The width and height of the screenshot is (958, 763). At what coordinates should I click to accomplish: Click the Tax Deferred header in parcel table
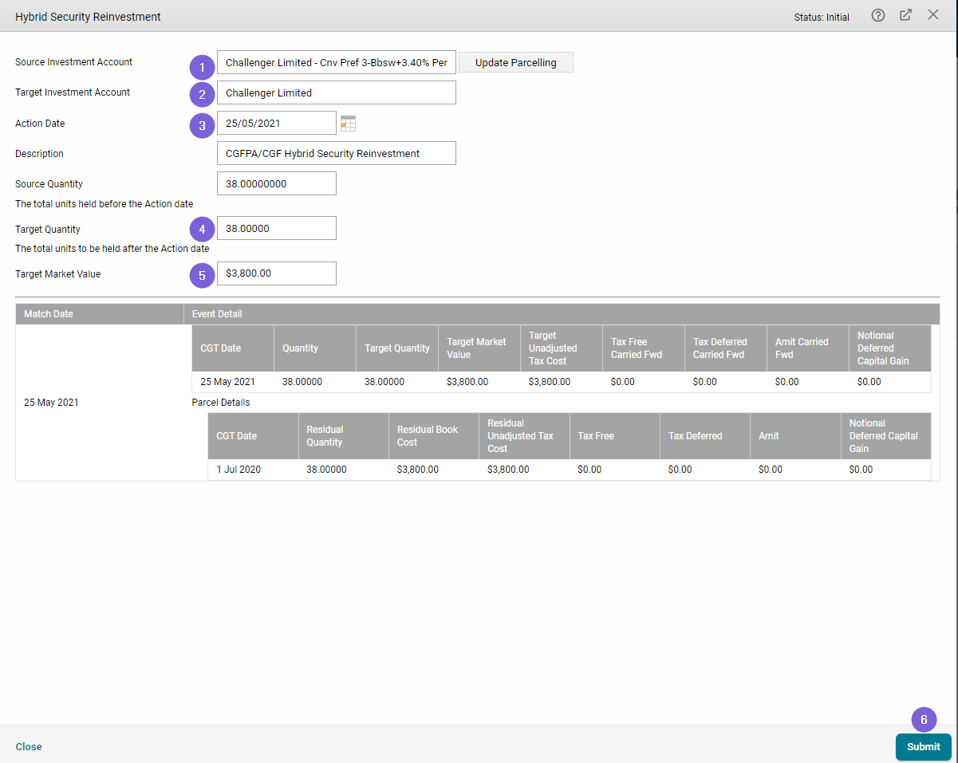[705, 436]
